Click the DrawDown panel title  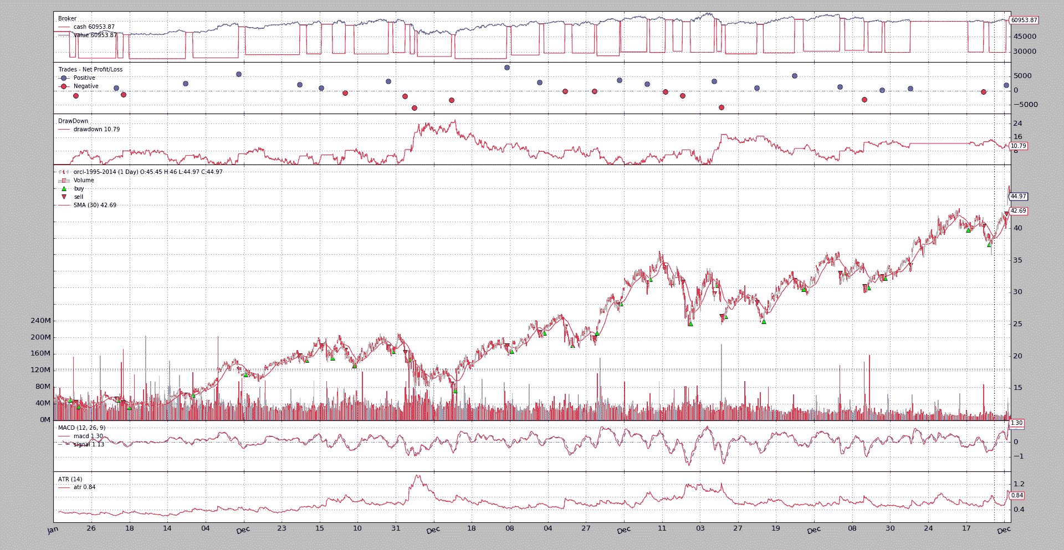(73, 121)
